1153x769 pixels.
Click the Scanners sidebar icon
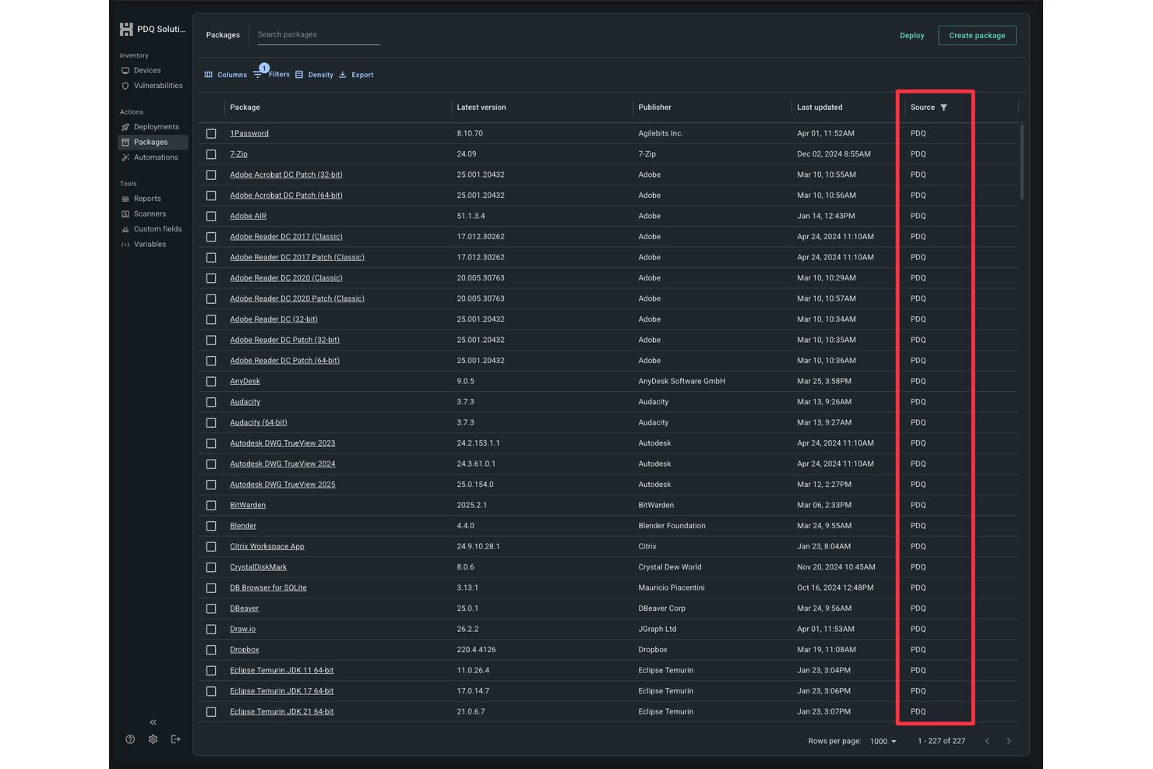pyautogui.click(x=125, y=214)
